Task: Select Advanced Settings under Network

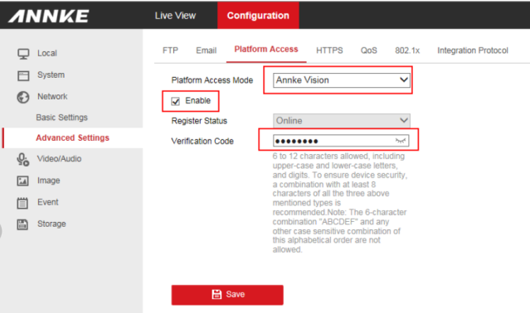Action: (73, 137)
